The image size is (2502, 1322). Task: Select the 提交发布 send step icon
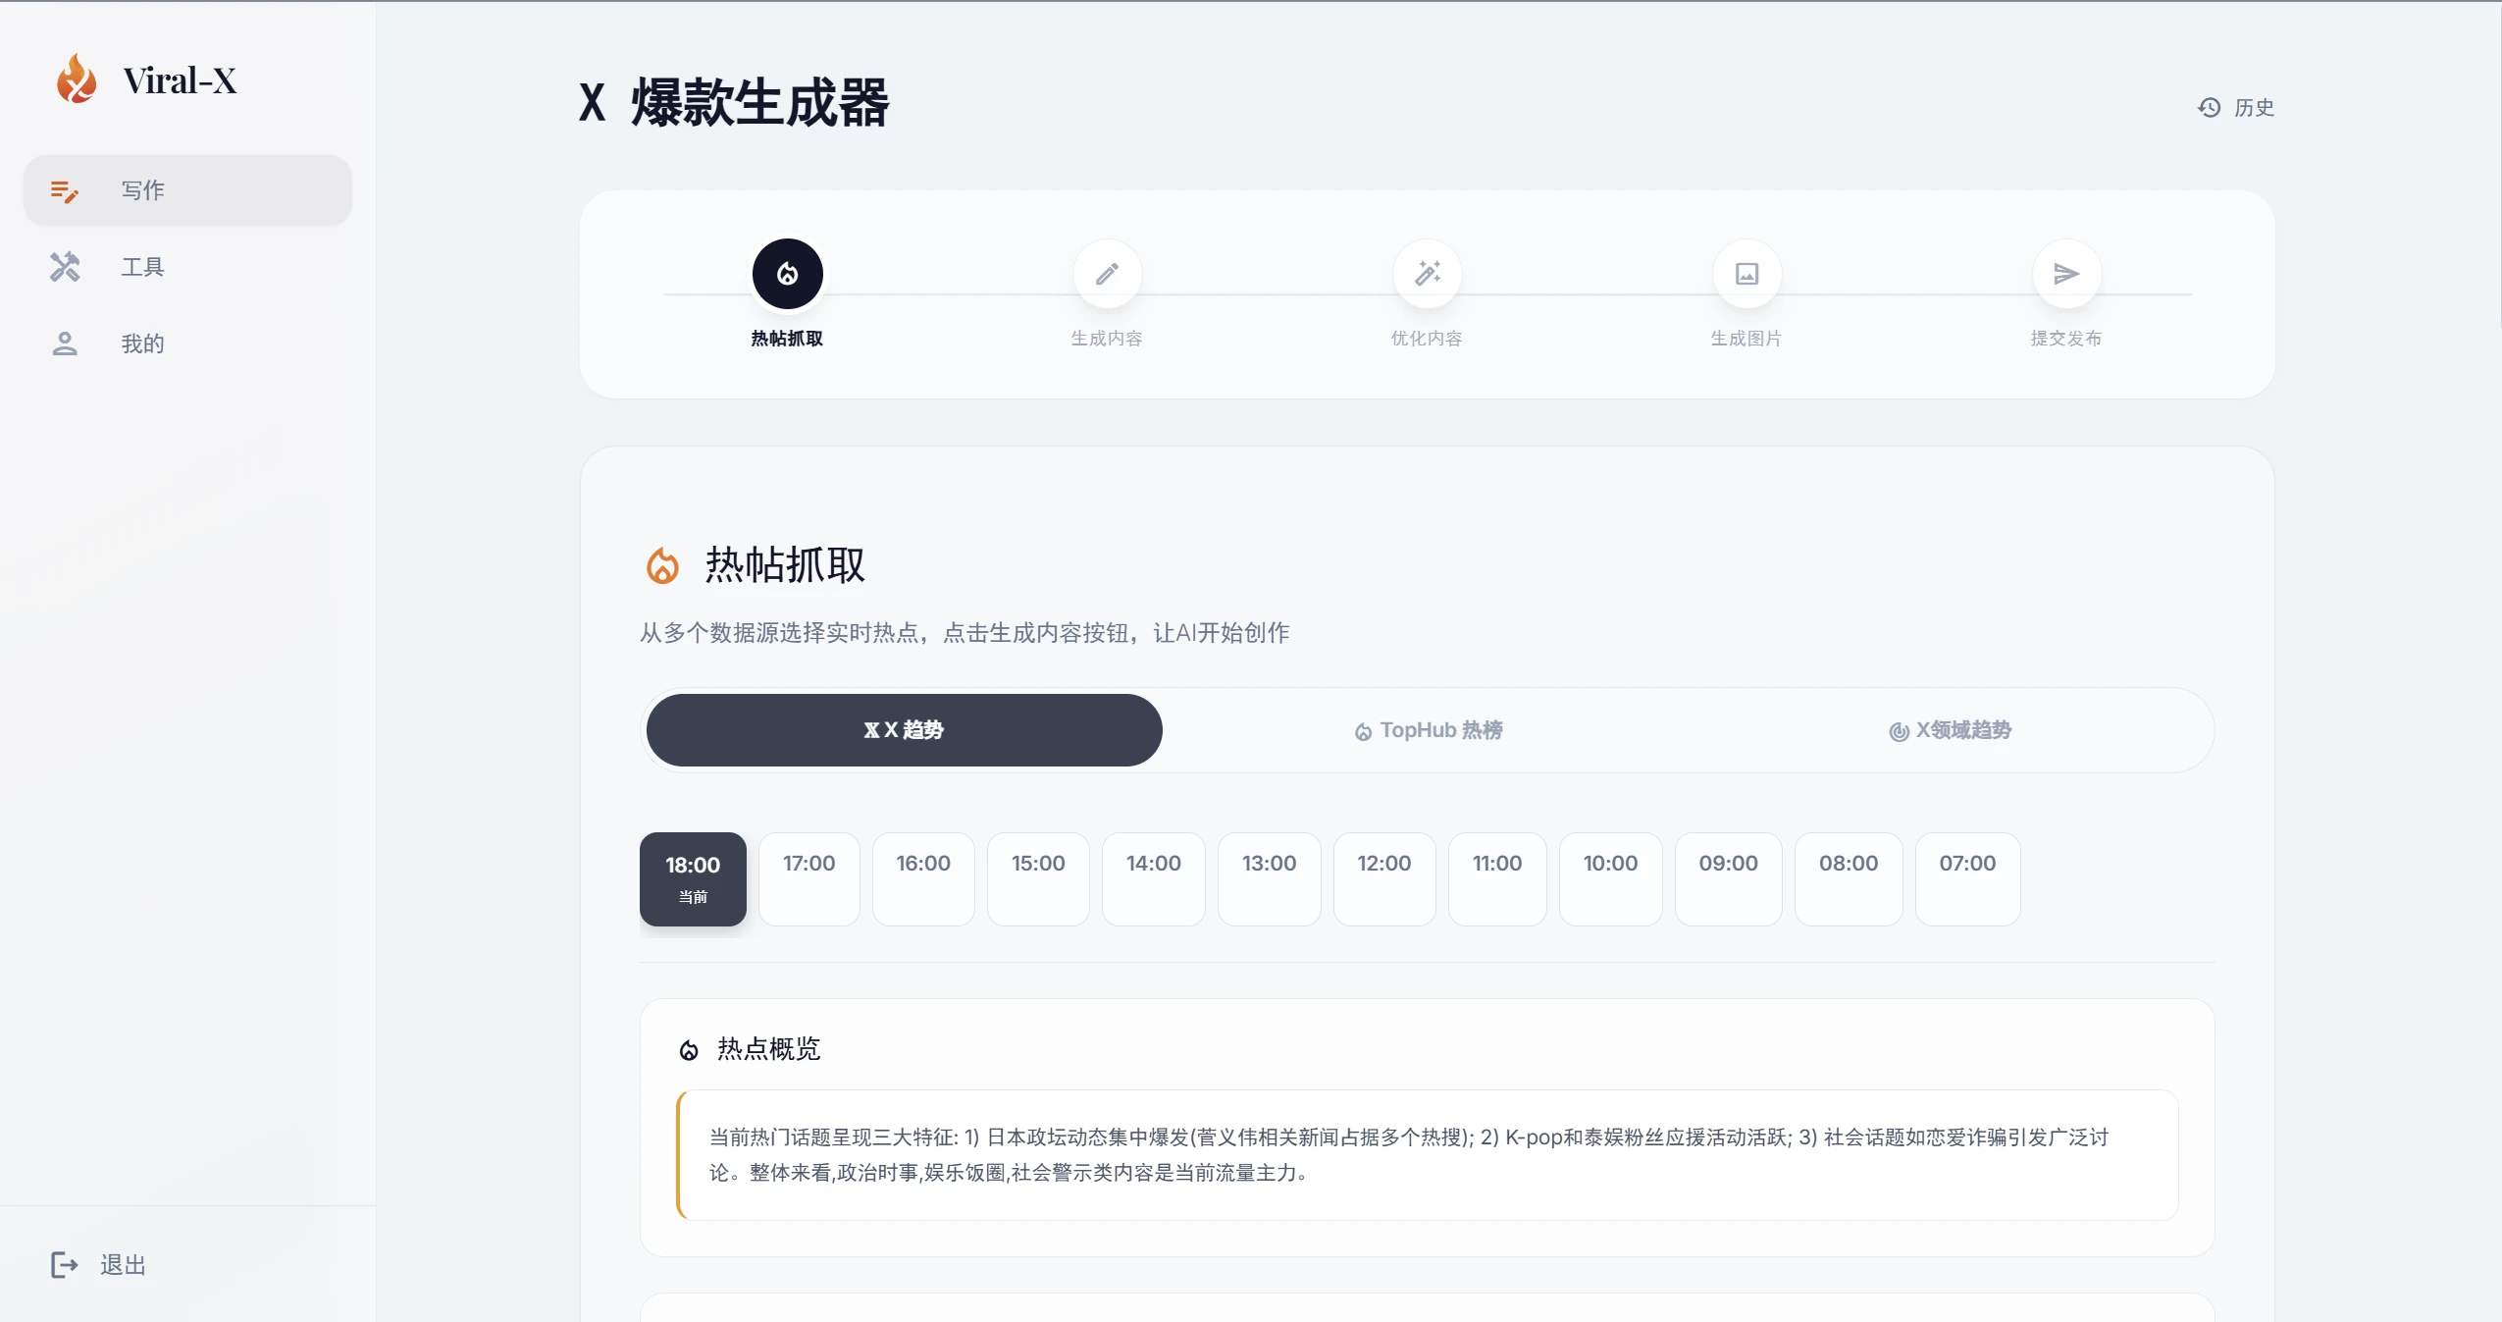2066,274
